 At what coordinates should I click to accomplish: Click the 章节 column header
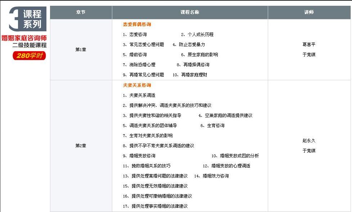click(81, 12)
